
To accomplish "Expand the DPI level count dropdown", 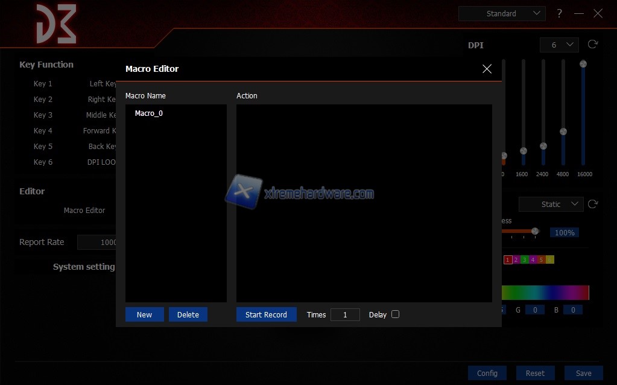I will (x=559, y=45).
